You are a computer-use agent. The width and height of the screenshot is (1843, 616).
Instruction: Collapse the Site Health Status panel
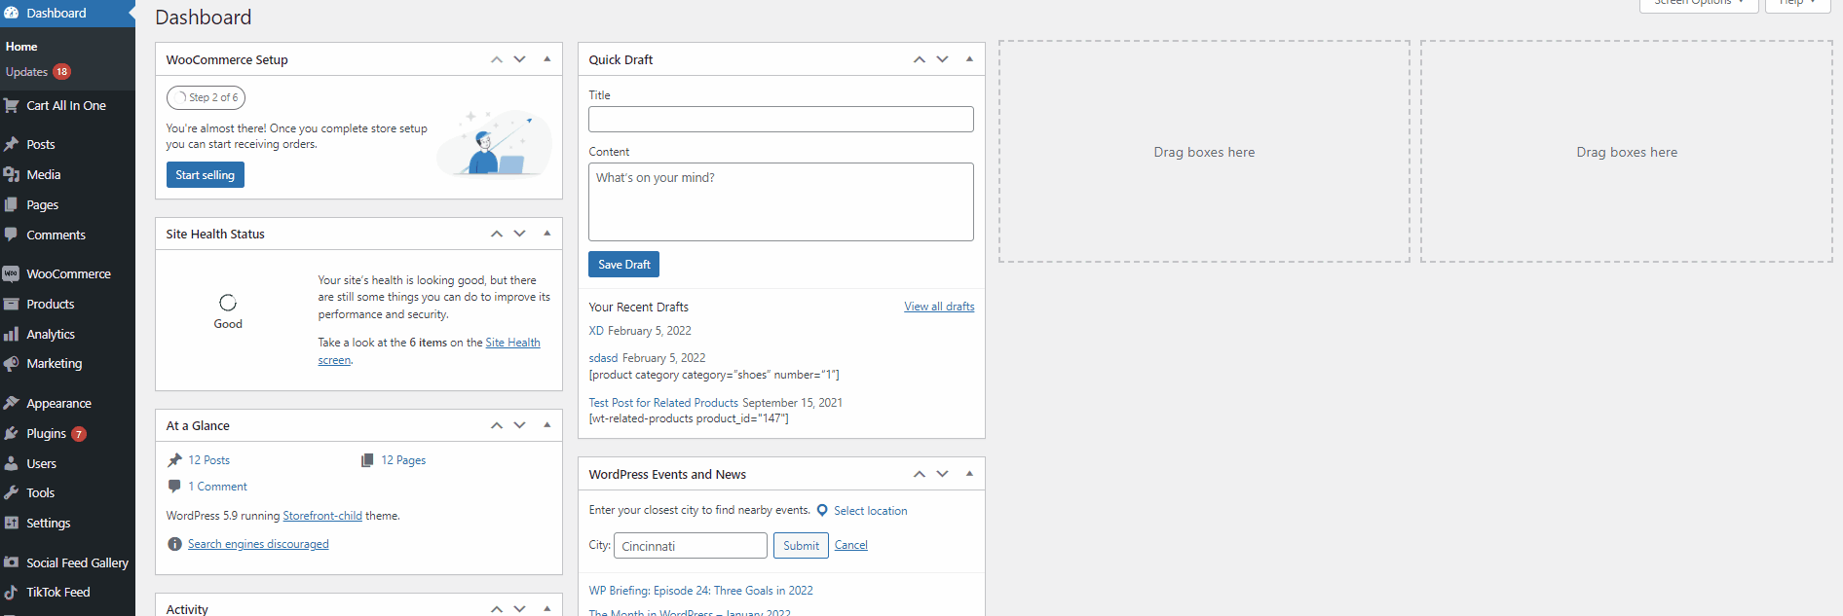click(x=547, y=234)
